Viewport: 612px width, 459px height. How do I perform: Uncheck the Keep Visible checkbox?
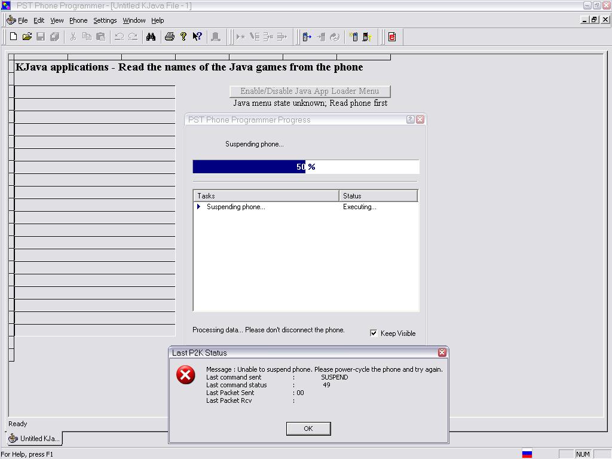tap(374, 333)
